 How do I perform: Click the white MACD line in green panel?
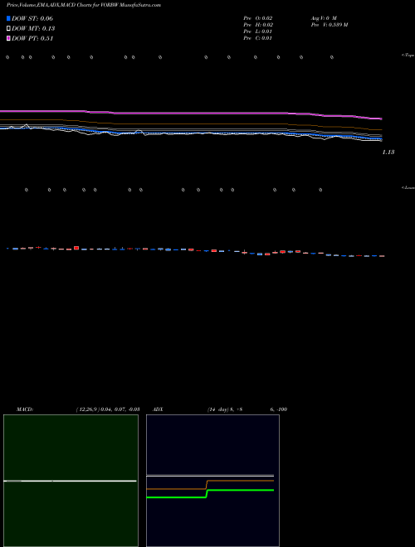(x=70, y=481)
